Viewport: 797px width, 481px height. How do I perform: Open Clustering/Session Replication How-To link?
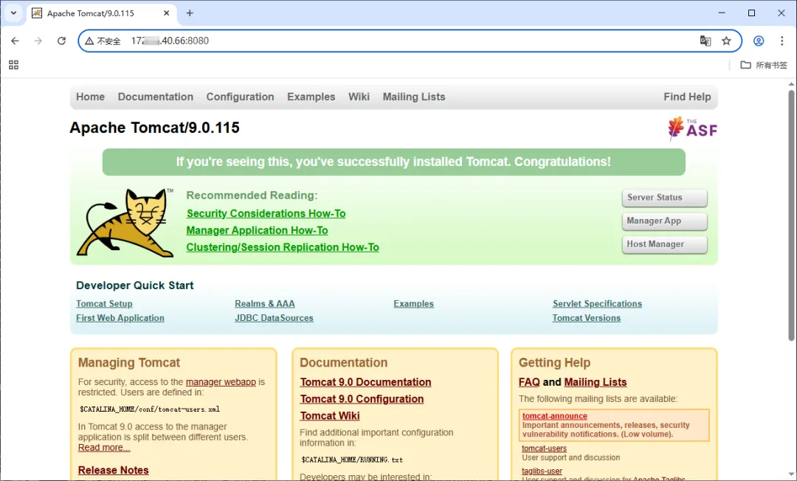pyautogui.click(x=283, y=247)
